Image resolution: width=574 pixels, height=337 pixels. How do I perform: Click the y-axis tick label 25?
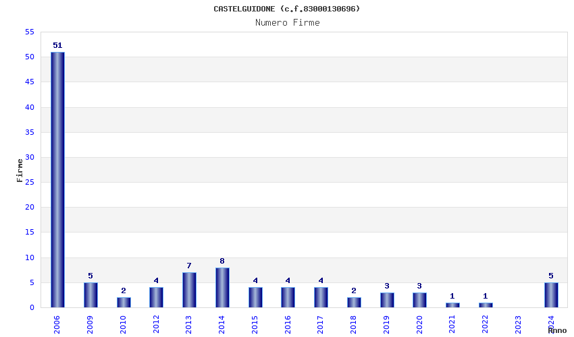pyautogui.click(x=30, y=182)
